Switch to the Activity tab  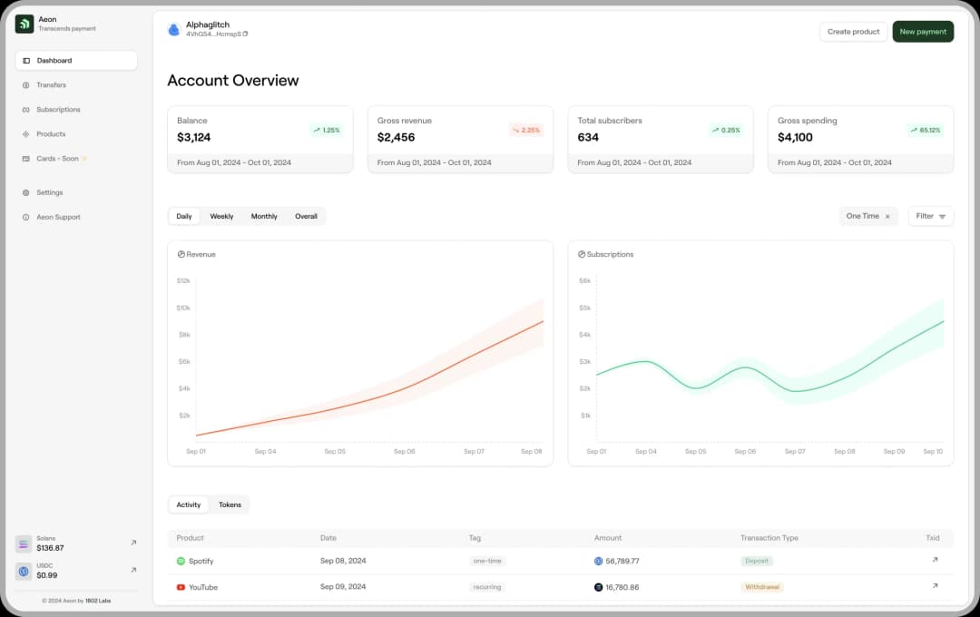coord(188,504)
